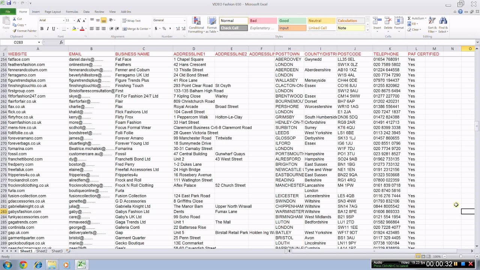Toggle Wrap Text
The image size is (480, 270).
click(131, 21)
